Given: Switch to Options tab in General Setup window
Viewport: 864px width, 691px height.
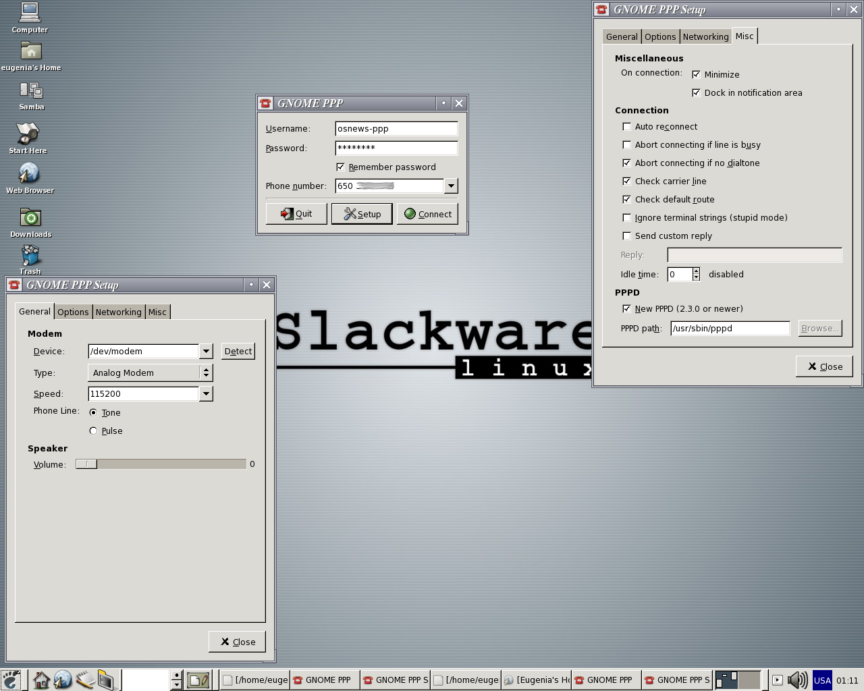Looking at the screenshot, I should [x=73, y=312].
